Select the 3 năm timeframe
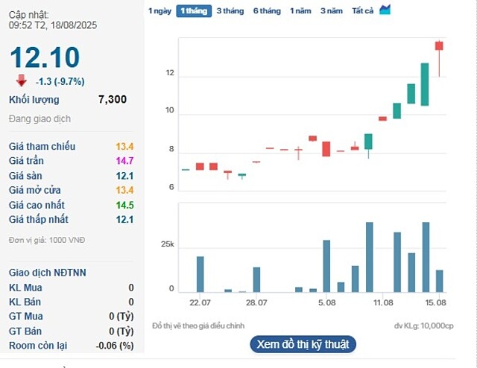This screenshot has width=477, height=368. pos(332,10)
